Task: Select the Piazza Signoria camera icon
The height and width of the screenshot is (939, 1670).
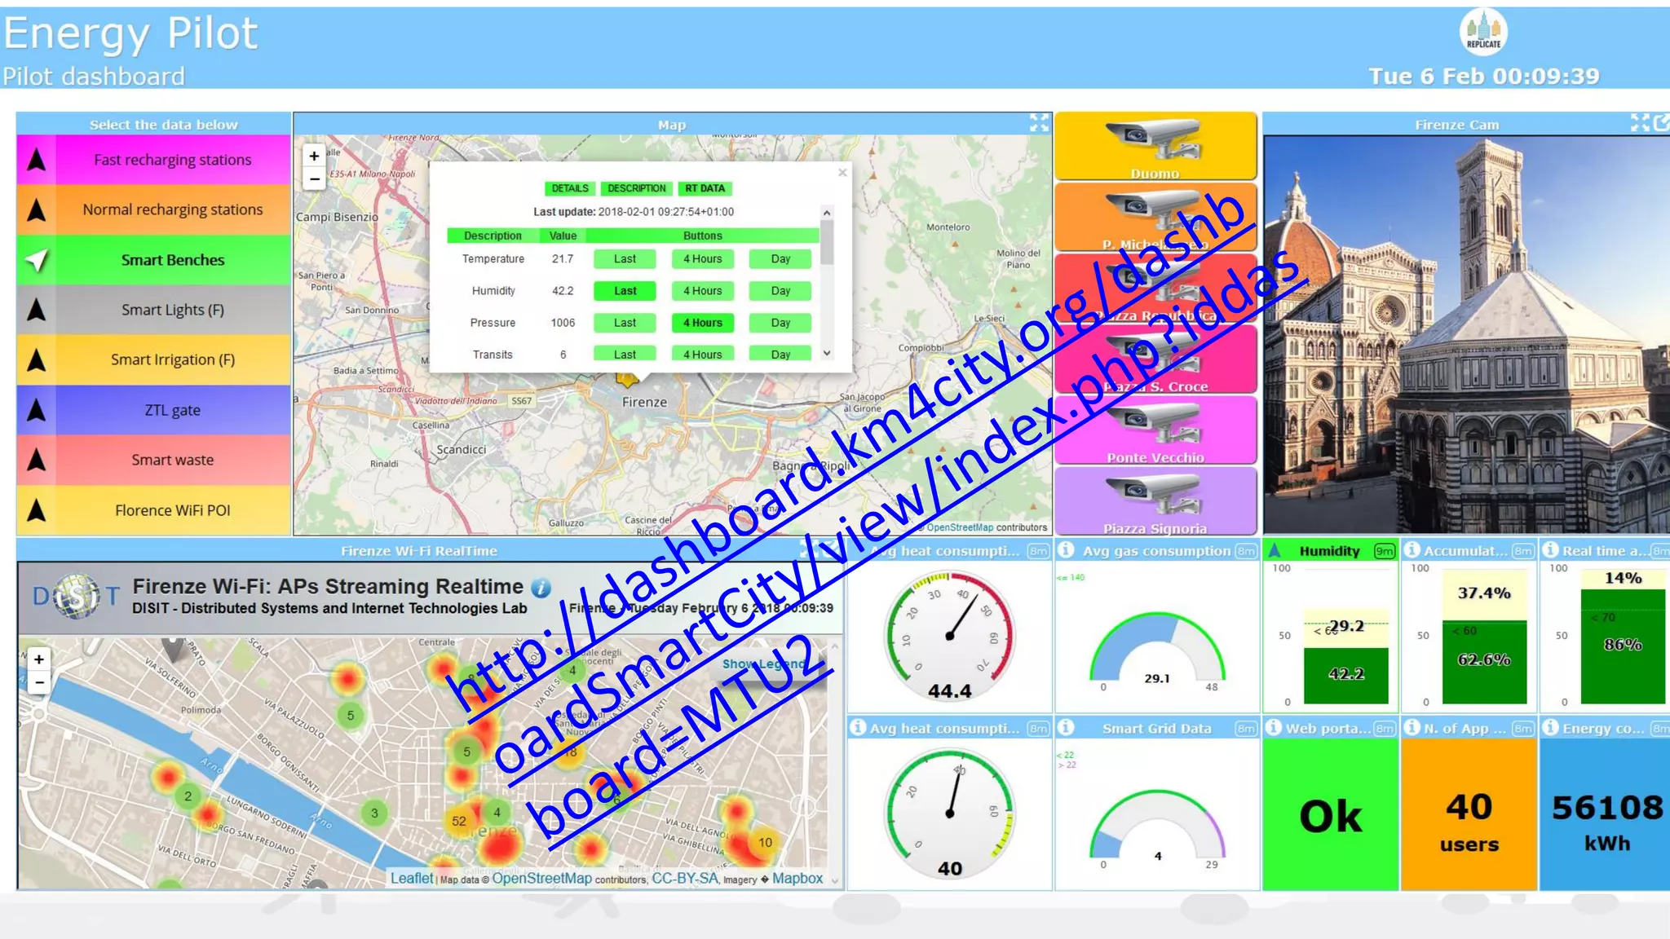Action: click(1155, 494)
